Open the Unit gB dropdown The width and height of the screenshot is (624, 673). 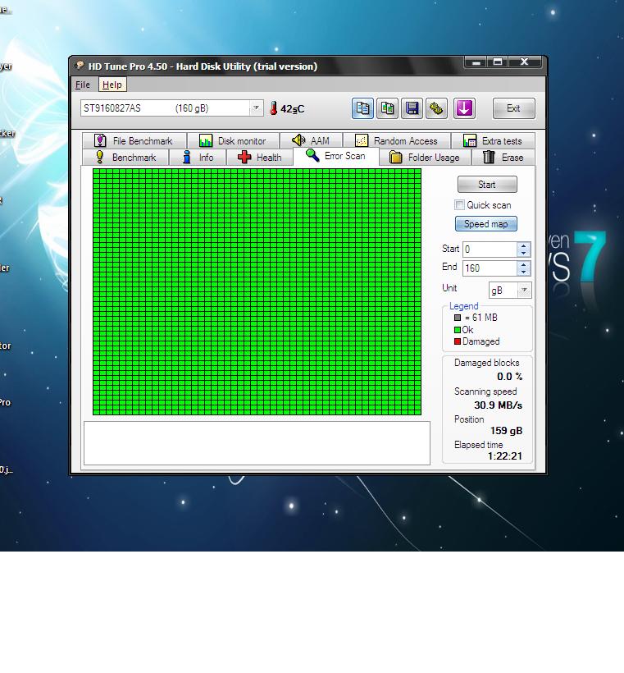click(524, 291)
